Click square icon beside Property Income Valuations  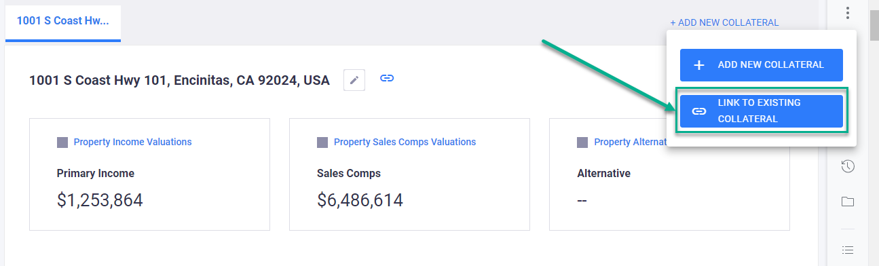point(62,142)
